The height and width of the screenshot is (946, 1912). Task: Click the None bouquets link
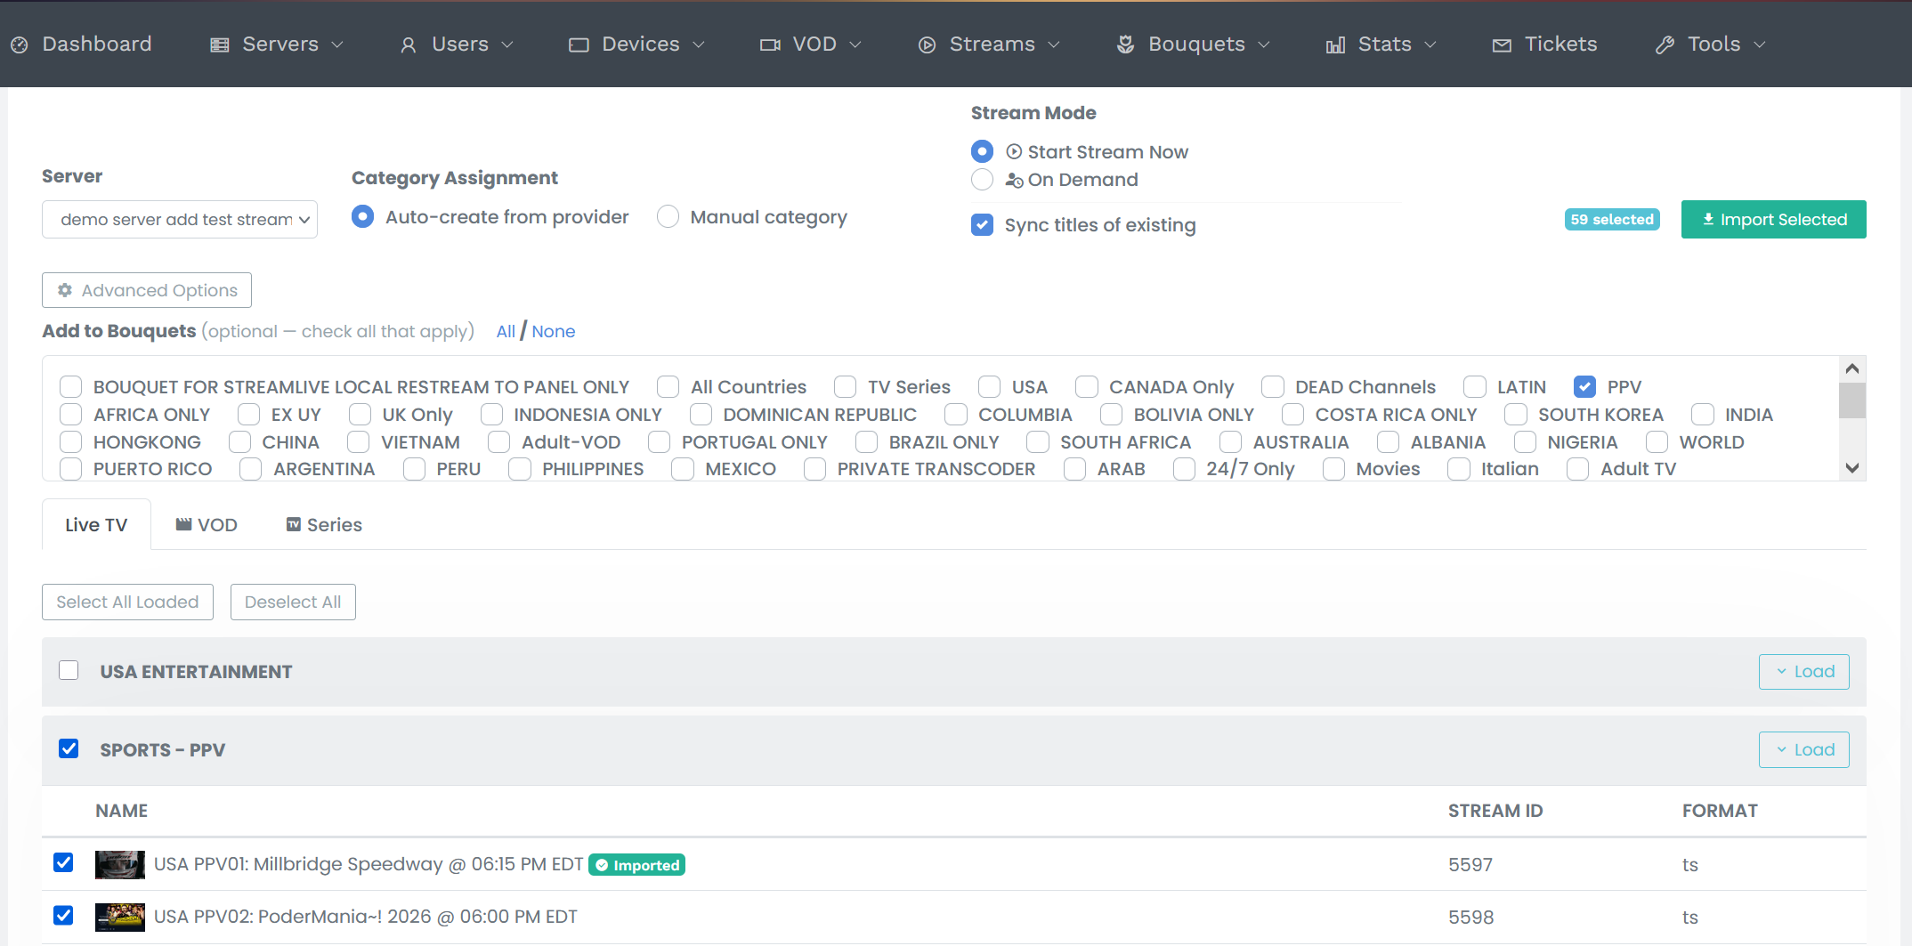(553, 332)
